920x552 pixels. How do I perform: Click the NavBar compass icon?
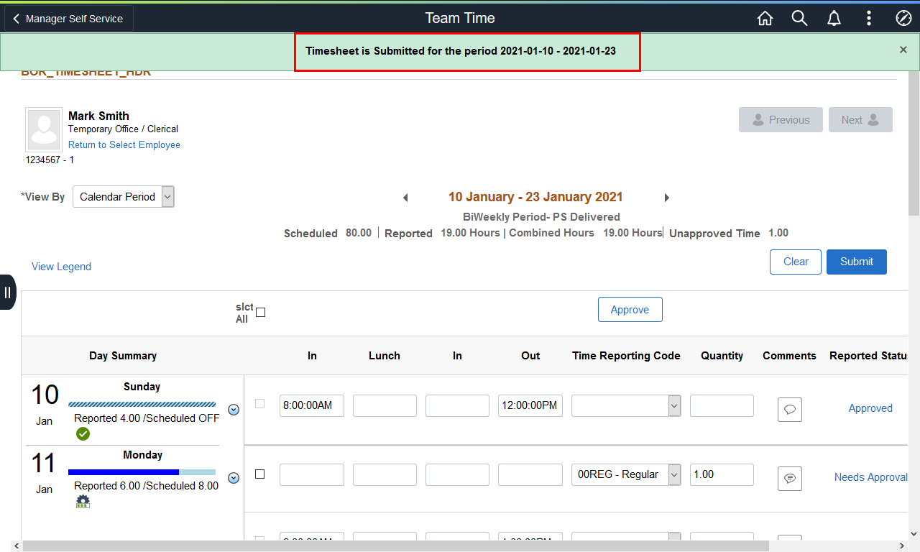903,19
